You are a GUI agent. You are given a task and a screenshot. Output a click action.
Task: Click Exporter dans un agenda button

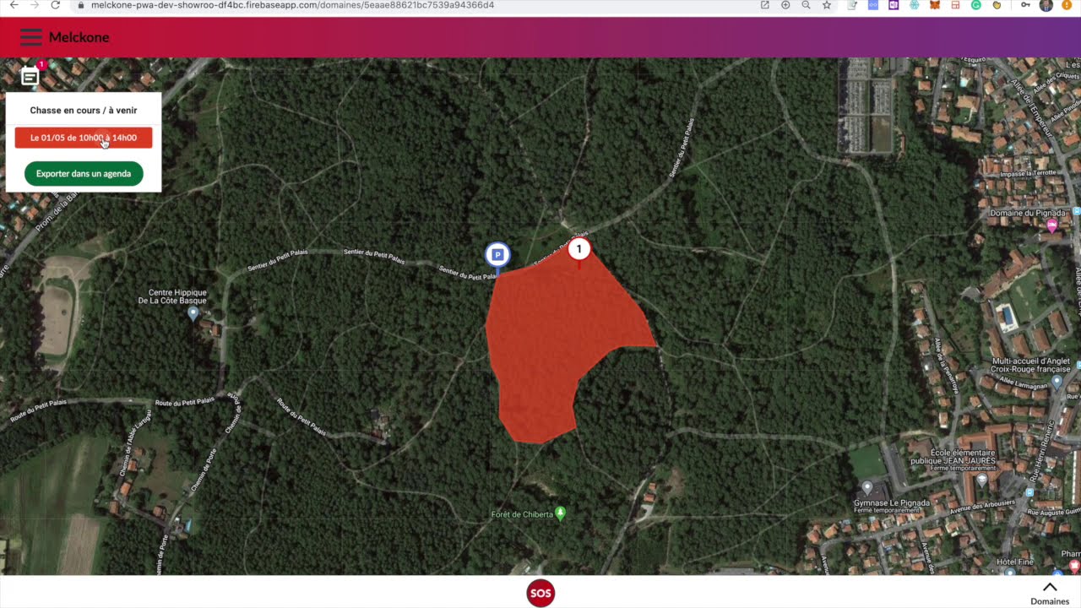pos(84,174)
